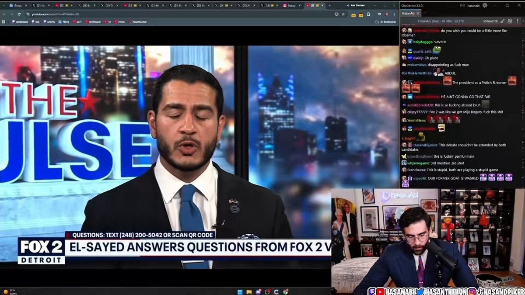525x295 pixels.
Task: Open the LoFi bookmark
Action: click(x=77, y=21)
